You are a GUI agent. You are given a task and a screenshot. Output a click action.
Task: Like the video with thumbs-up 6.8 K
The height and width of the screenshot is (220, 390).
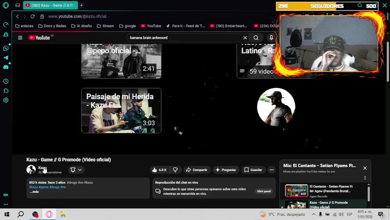tap(160, 170)
